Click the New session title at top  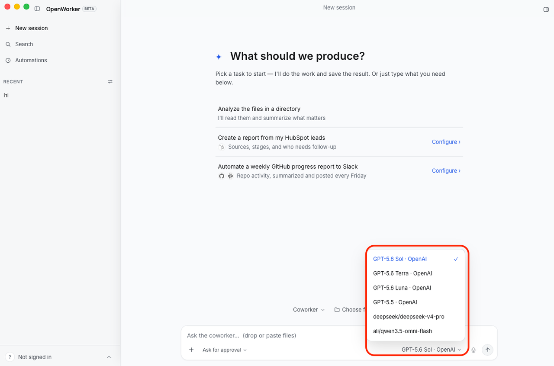339,7
